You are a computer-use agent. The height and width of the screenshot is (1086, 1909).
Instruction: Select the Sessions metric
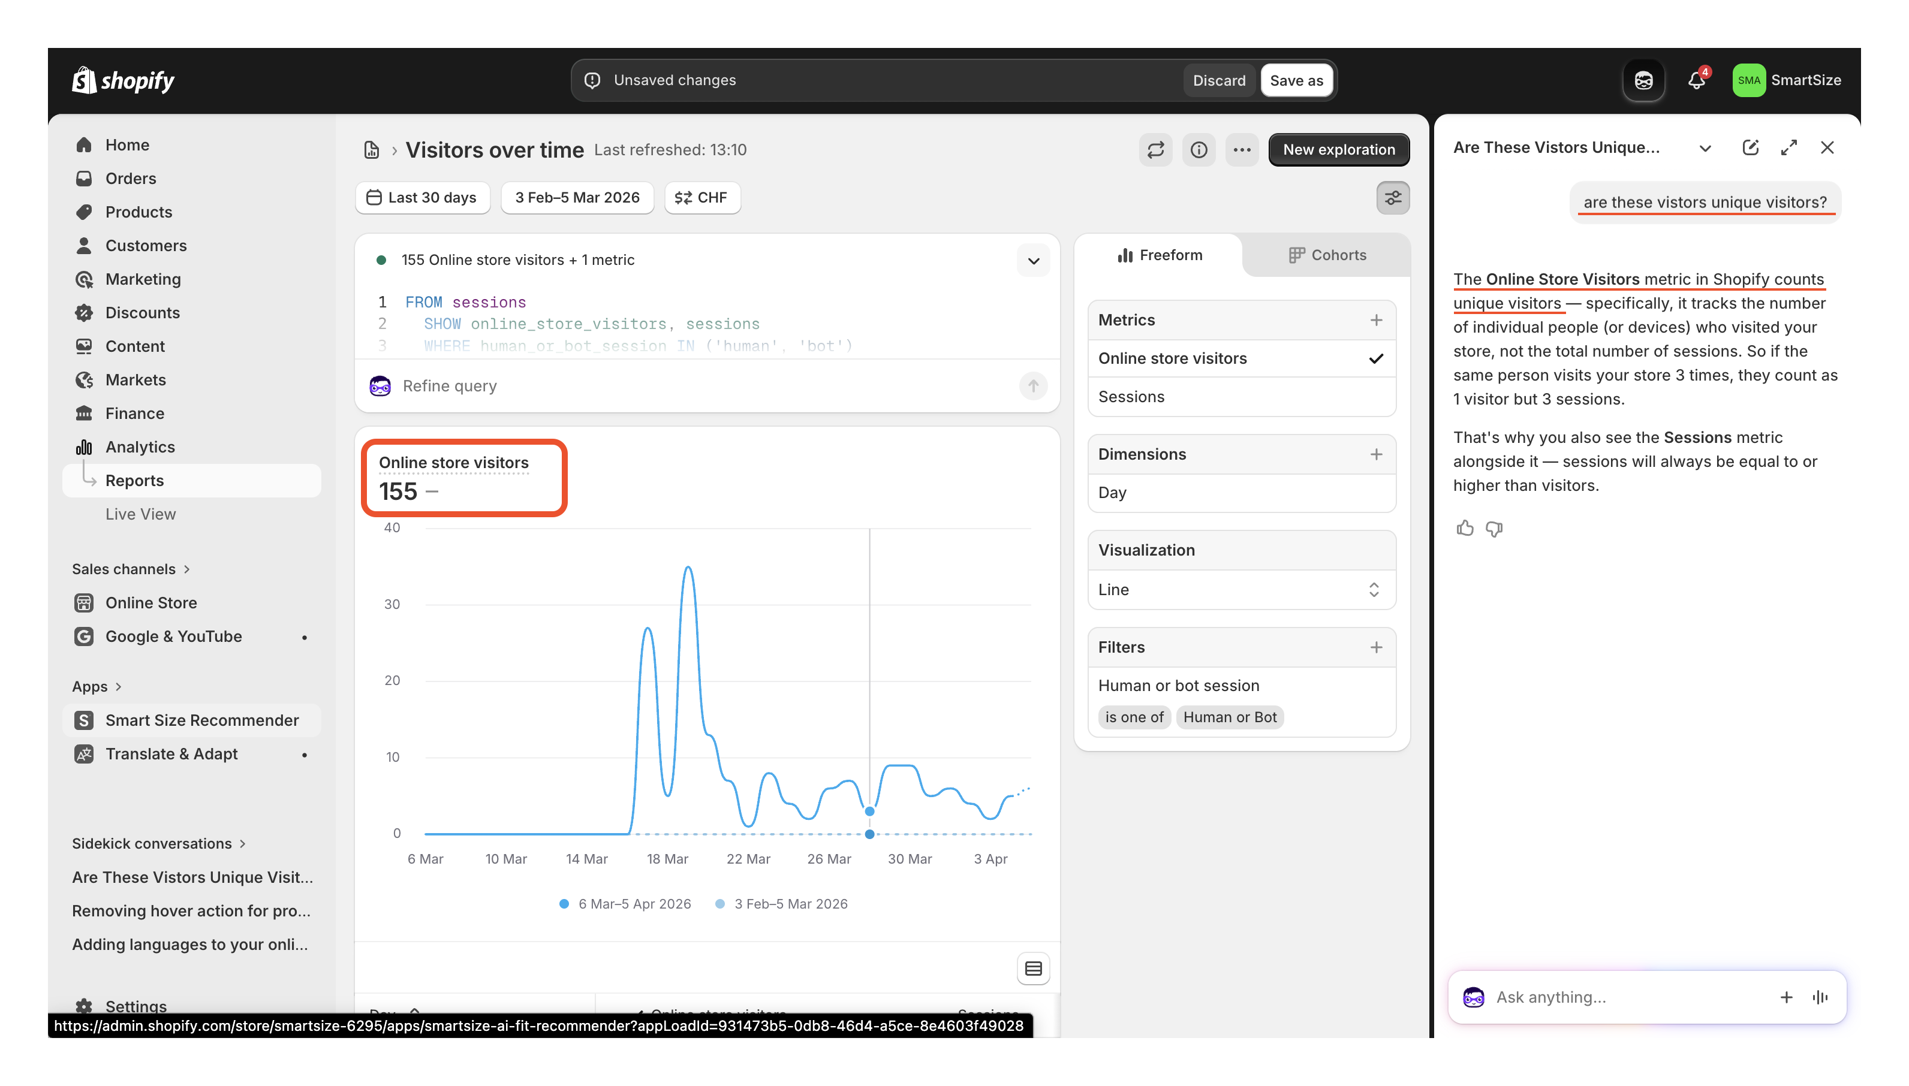click(x=1131, y=396)
